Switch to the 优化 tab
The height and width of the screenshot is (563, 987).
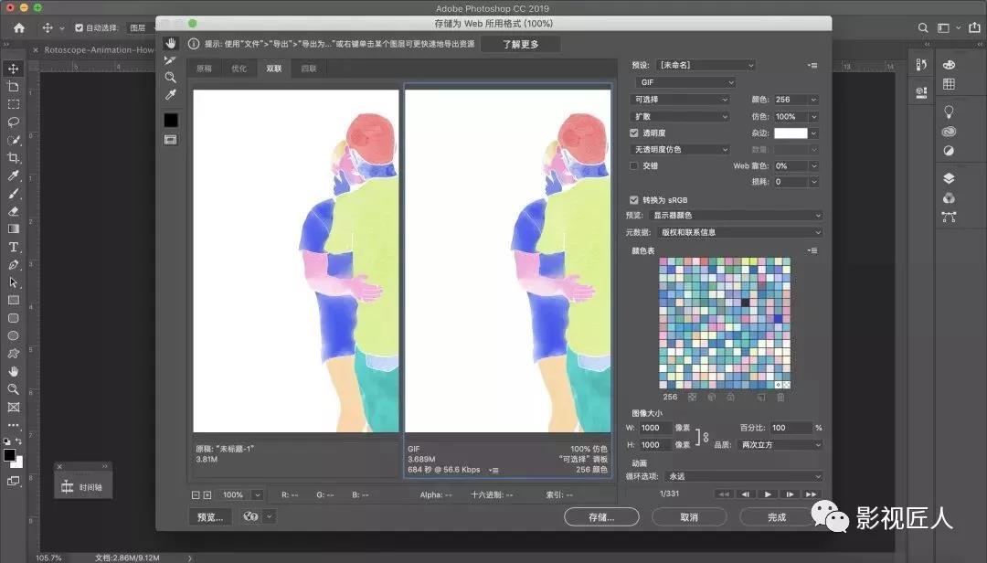(239, 68)
